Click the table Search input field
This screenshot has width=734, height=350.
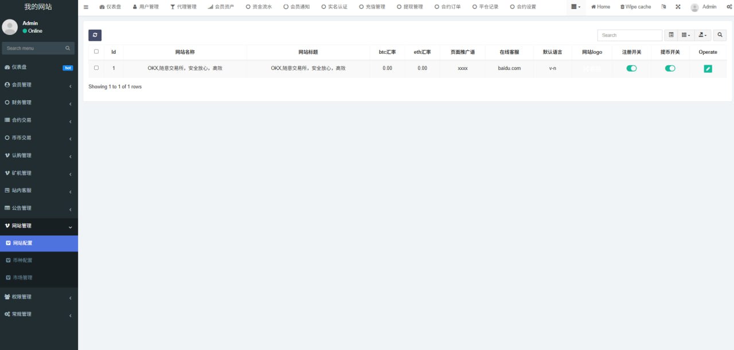tap(629, 35)
